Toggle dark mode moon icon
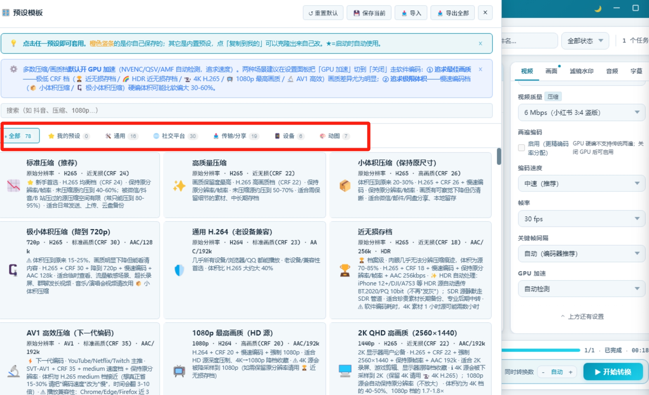The image size is (649, 395). 598,8
